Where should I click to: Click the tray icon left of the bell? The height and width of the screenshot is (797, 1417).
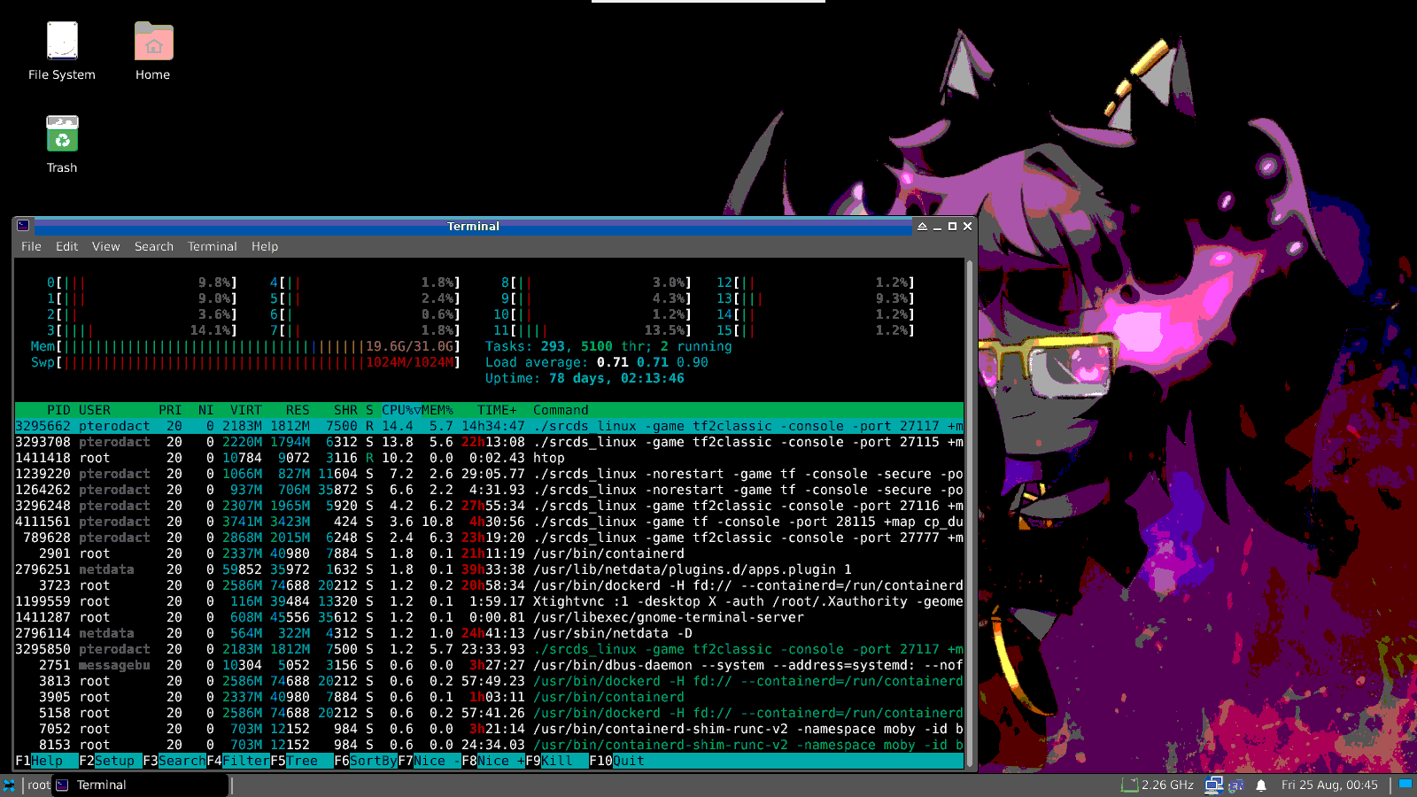(1236, 785)
